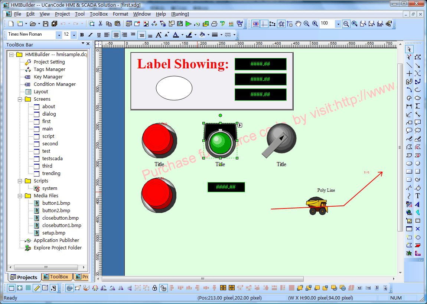Click the Save floppy disk icon
Screen dimensions: 427x304
pos(45,24)
